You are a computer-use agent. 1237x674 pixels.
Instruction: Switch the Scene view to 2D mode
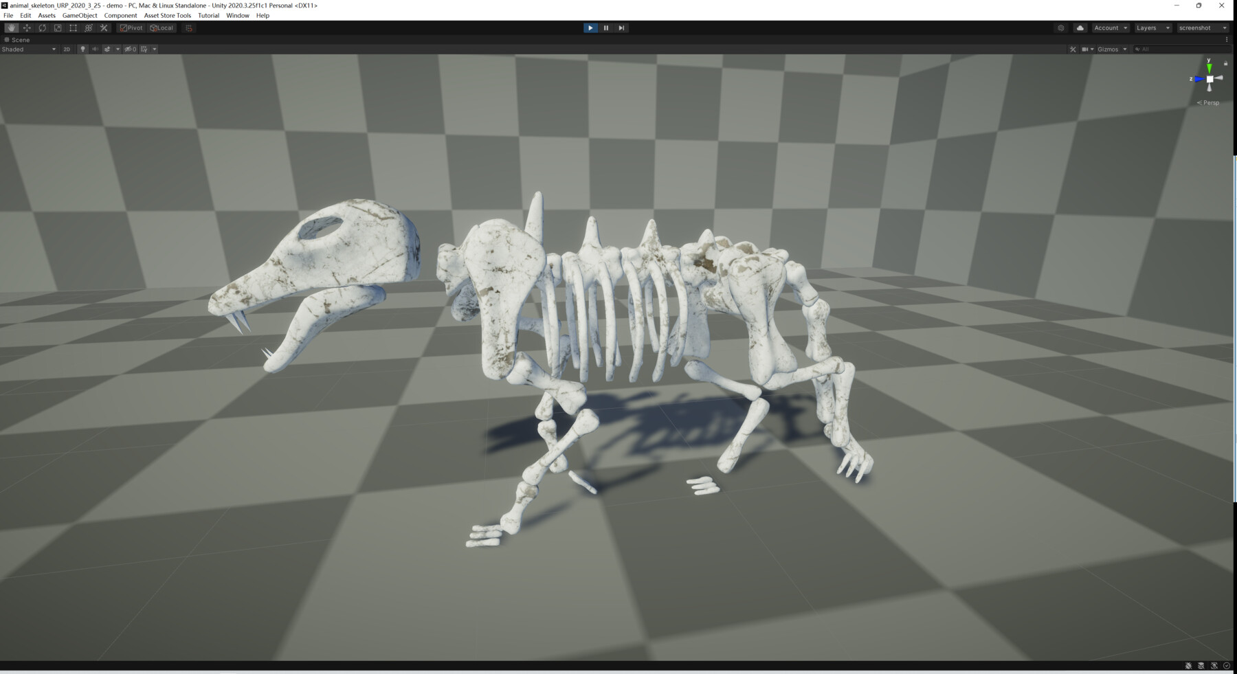pyautogui.click(x=67, y=49)
